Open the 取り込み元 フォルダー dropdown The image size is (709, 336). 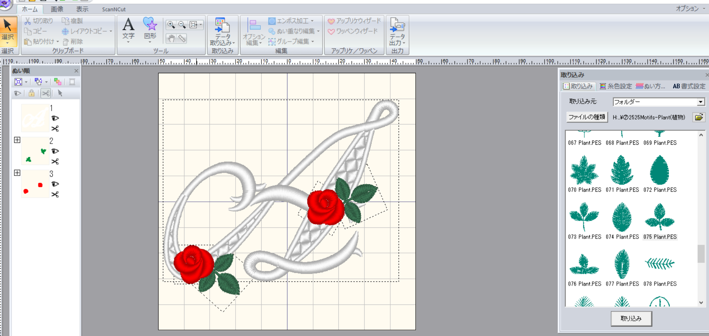[x=700, y=102]
